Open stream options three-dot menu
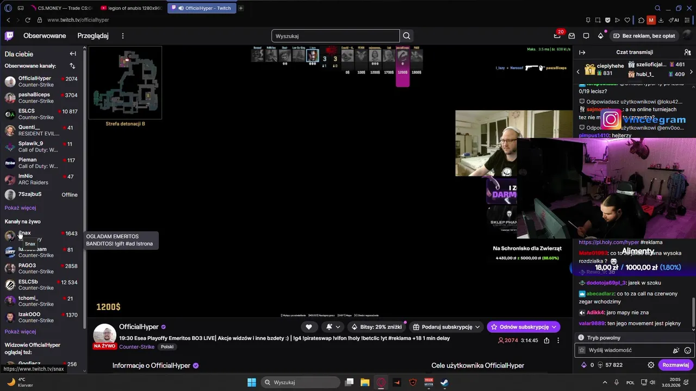 558,340
